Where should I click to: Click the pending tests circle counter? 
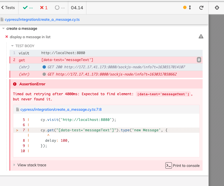(60, 8)
